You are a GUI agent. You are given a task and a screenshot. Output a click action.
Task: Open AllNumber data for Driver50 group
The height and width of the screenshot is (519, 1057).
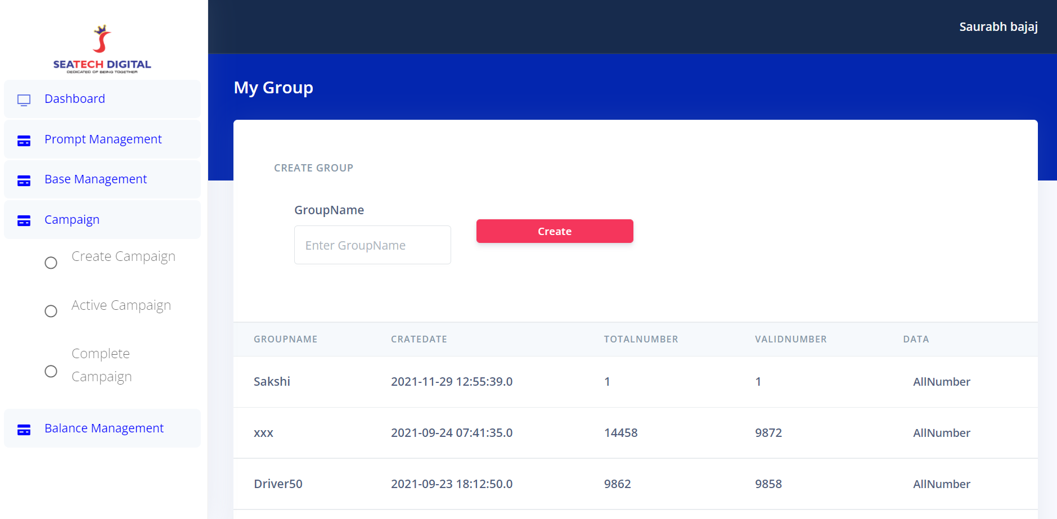[x=941, y=484]
